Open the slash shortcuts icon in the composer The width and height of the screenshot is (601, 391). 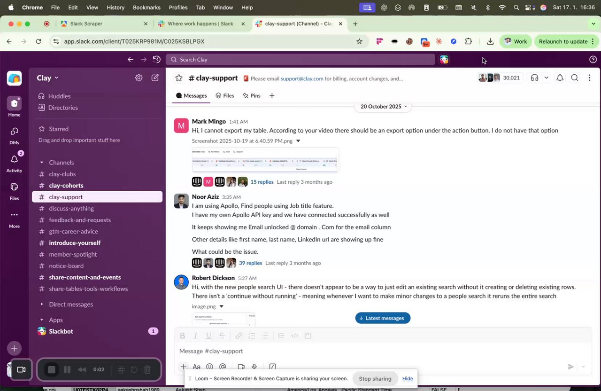(272, 367)
